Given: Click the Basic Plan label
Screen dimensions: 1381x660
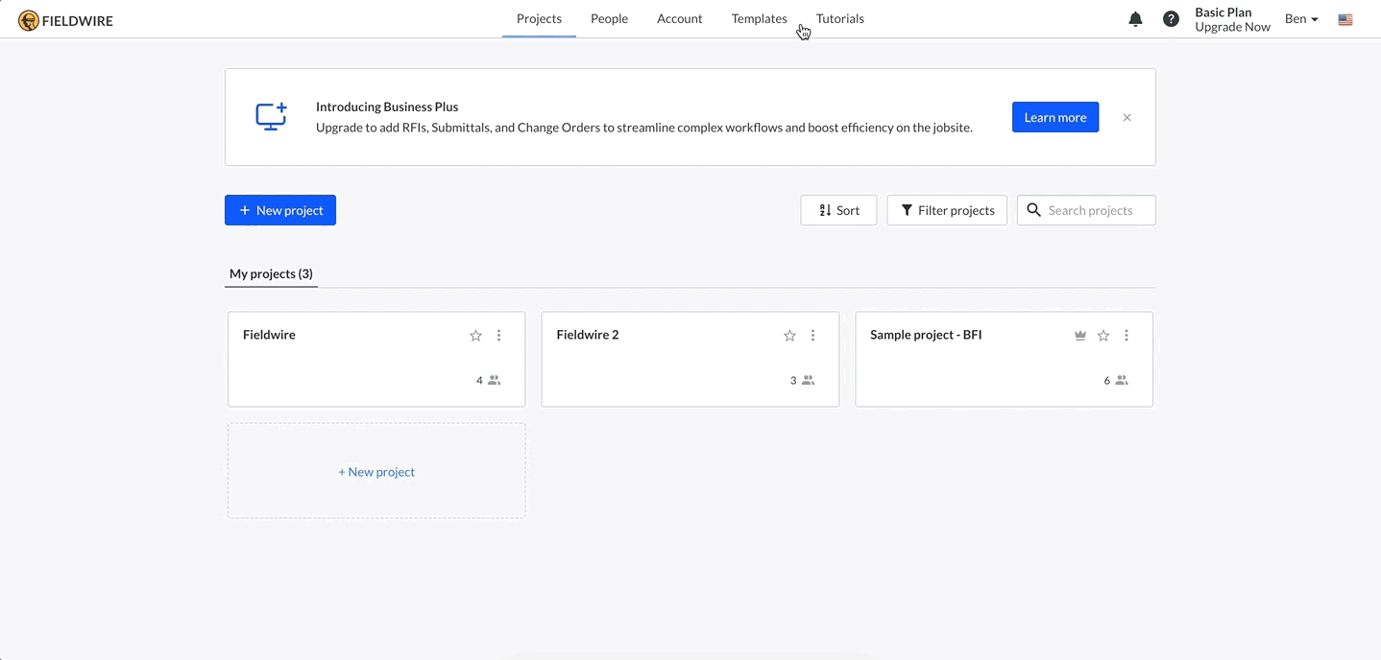Looking at the screenshot, I should (1224, 12).
